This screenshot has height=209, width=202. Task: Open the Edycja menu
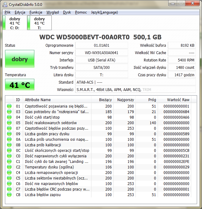tap(20, 12)
